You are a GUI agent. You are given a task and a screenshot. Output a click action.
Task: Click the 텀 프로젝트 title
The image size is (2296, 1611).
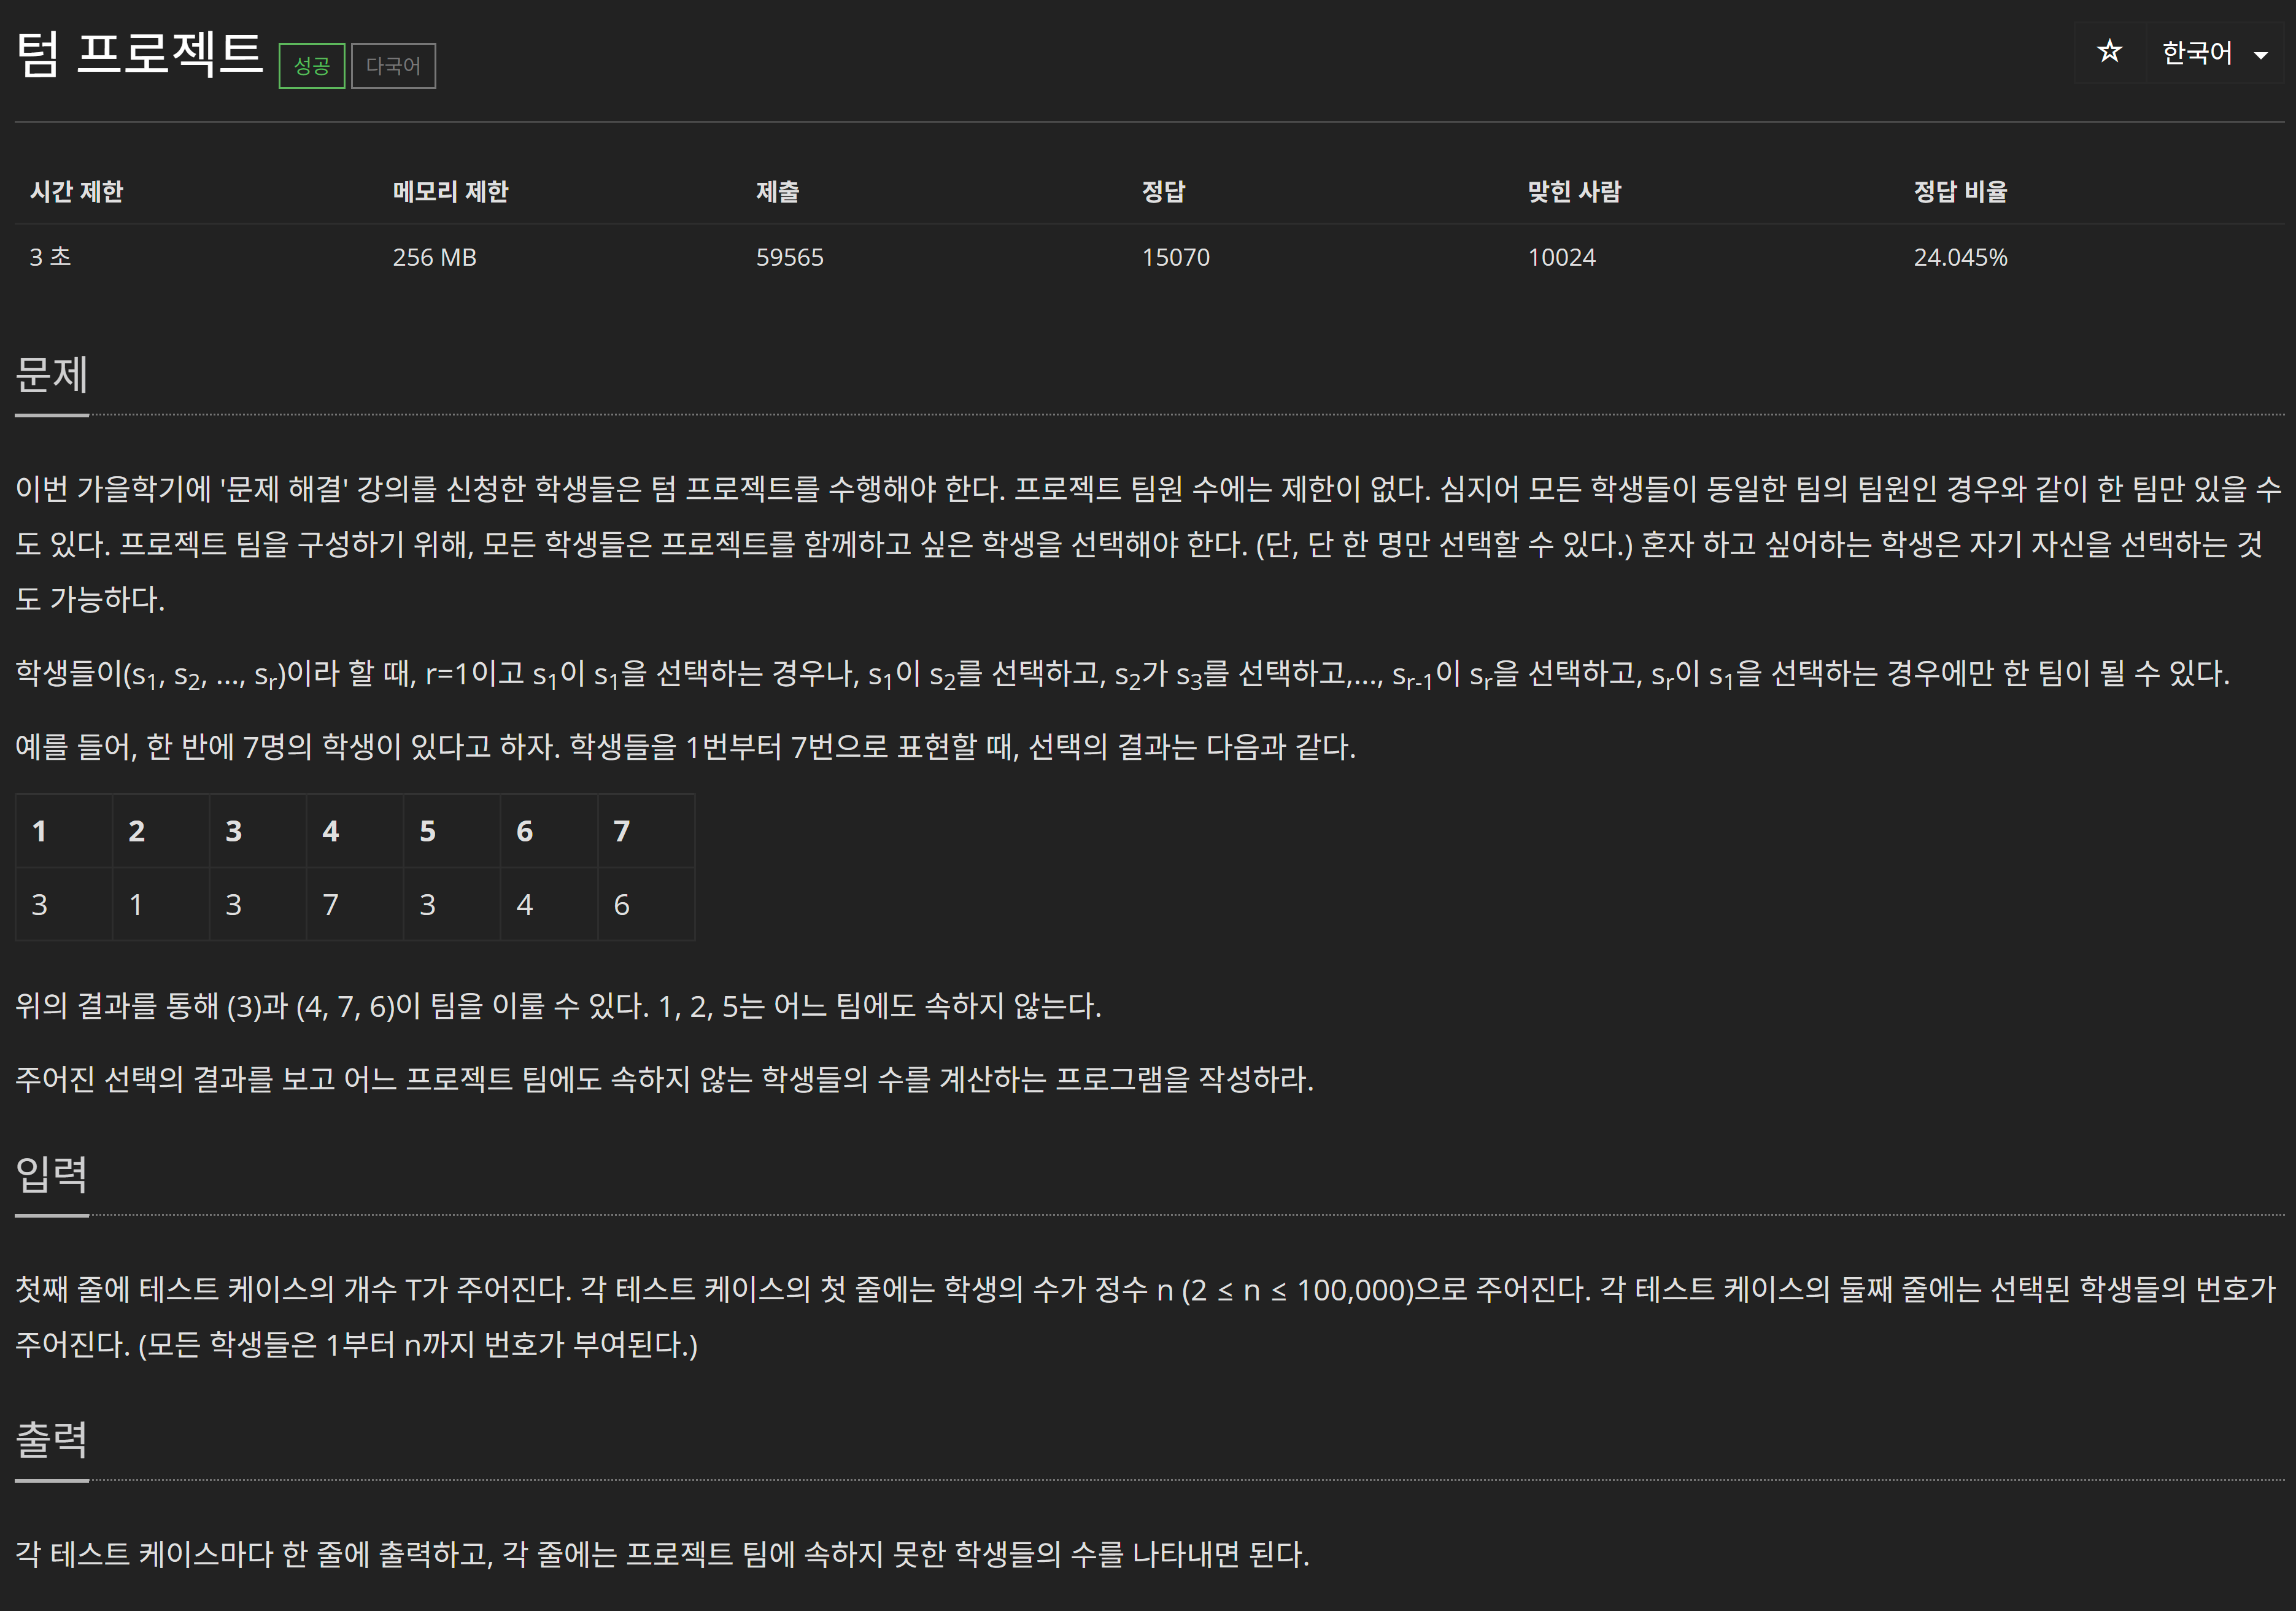[139, 53]
